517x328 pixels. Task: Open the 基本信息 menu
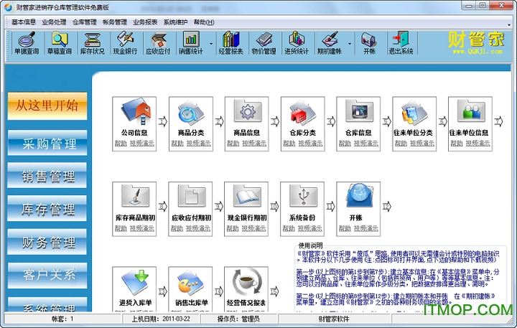click(x=24, y=22)
